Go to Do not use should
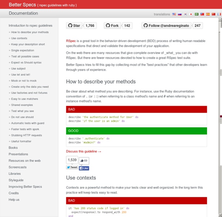The image size is (222, 217). (x=23, y=117)
